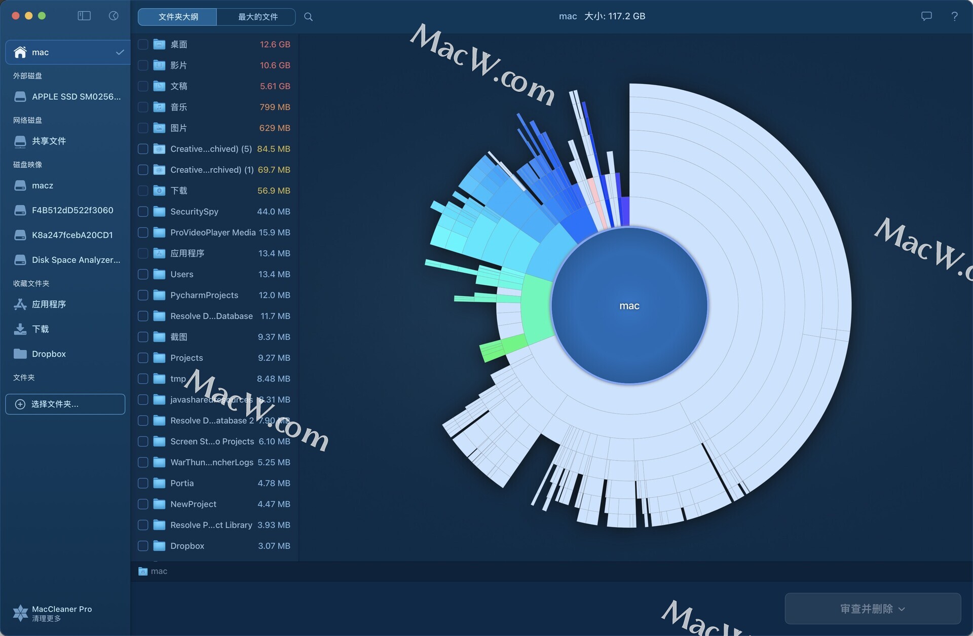Select Resolve D...Database row
973x636 pixels.
click(214, 316)
